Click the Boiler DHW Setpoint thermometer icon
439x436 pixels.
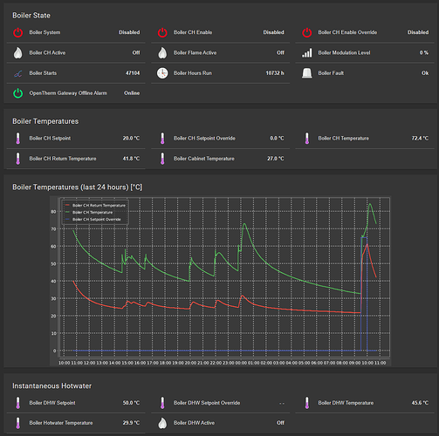coord(18,403)
